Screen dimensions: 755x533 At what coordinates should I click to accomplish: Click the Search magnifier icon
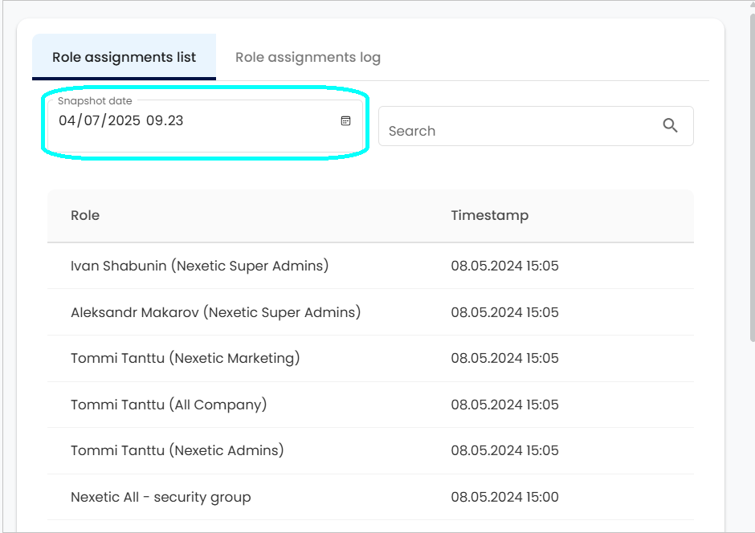coord(670,125)
